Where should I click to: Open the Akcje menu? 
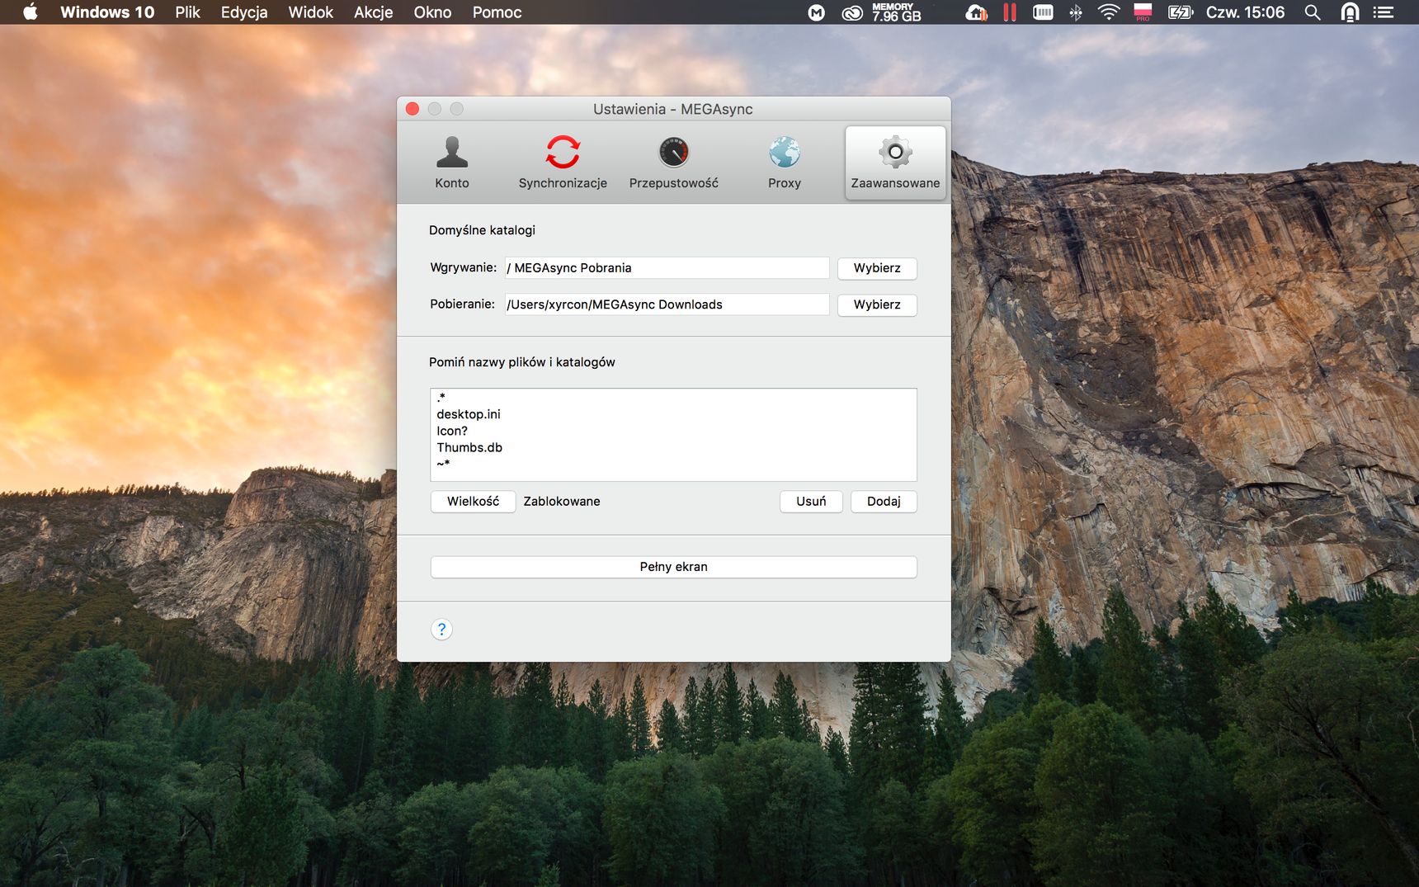[373, 12]
